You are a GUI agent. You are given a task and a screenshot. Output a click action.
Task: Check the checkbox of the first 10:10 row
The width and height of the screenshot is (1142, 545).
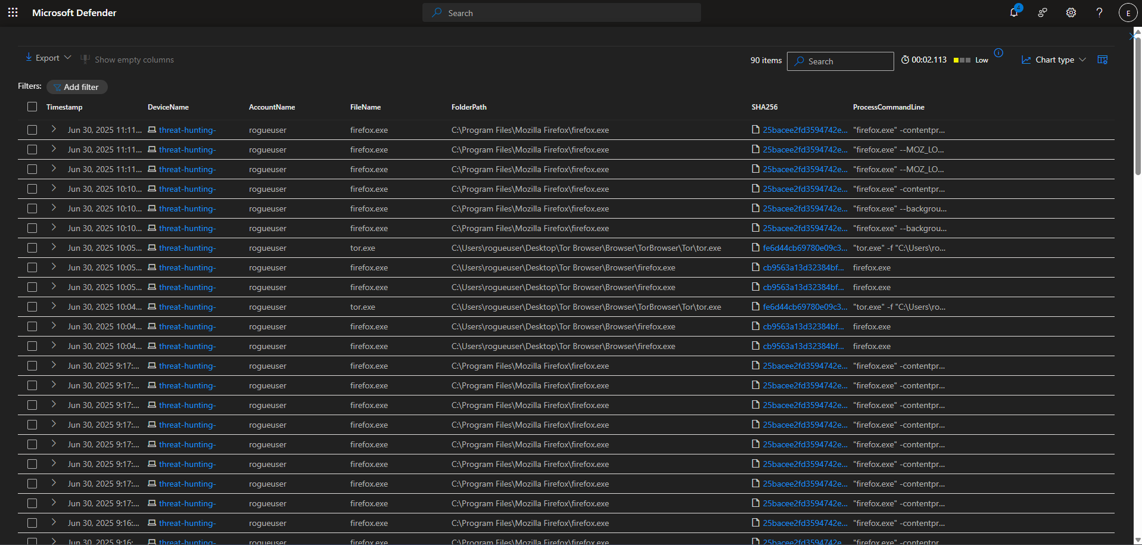click(32, 189)
